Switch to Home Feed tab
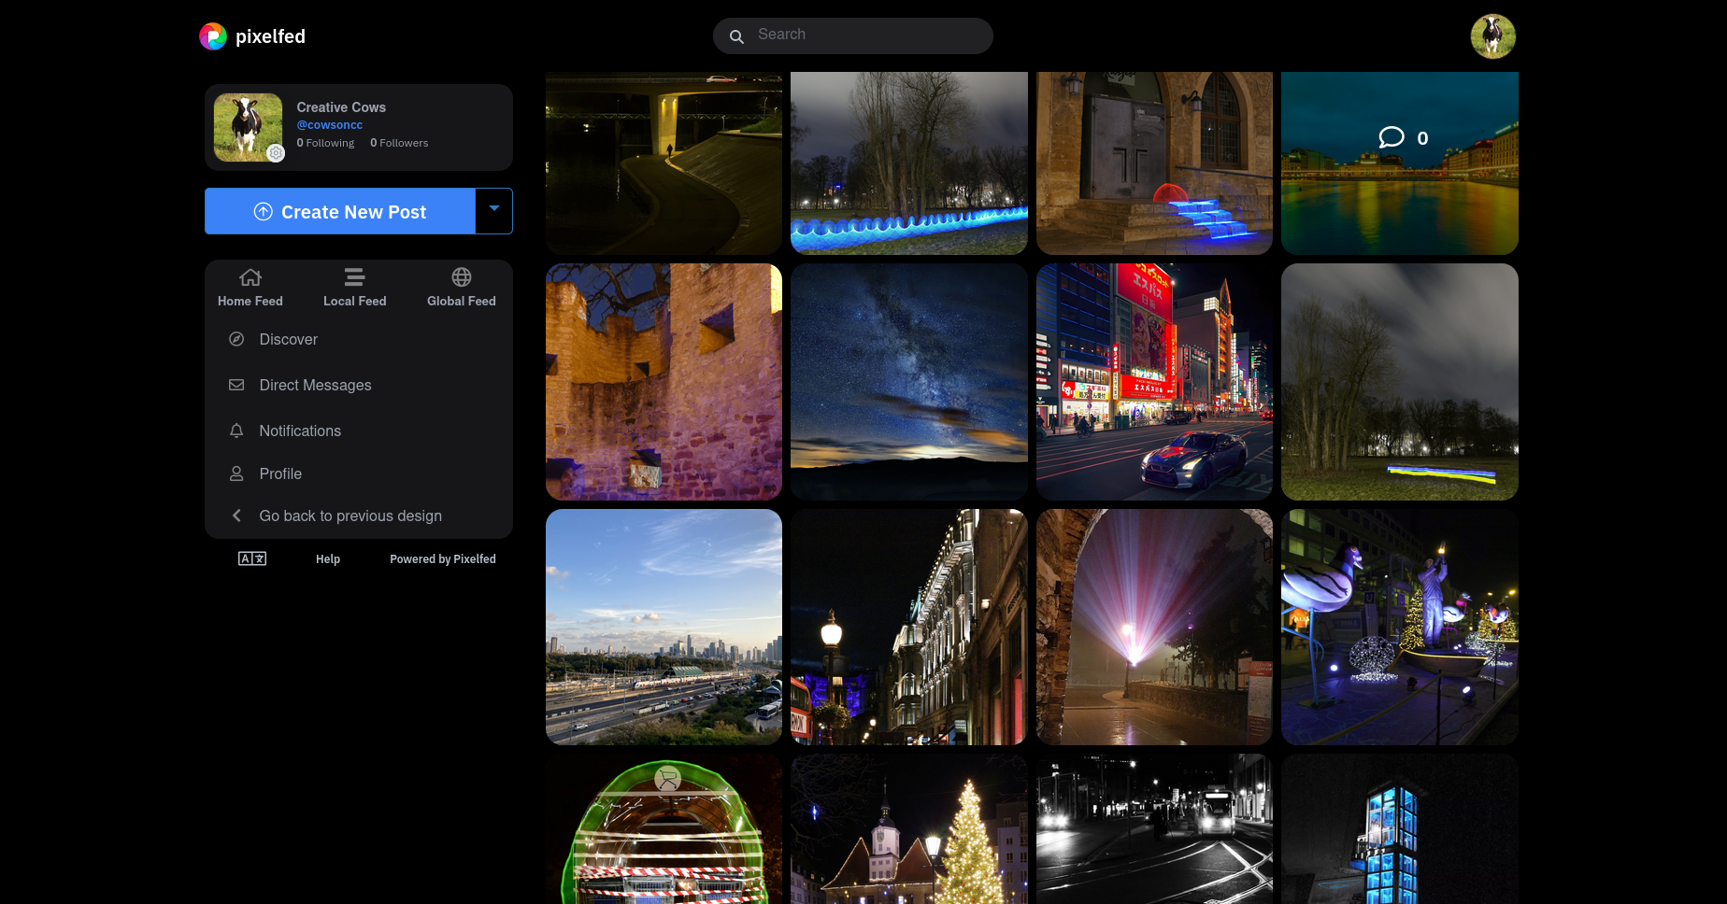Screen dimensions: 1727x904 tap(250, 287)
